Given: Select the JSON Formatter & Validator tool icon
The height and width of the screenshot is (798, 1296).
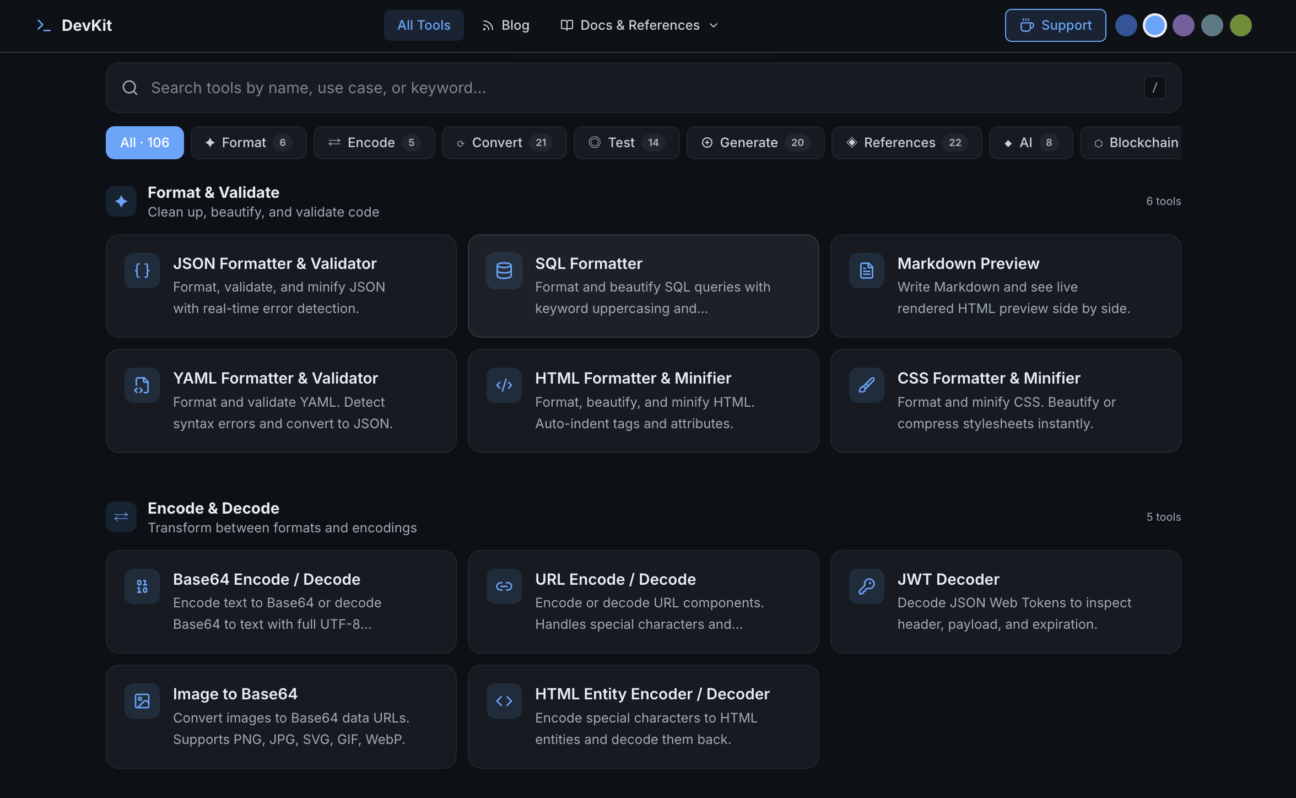Looking at the screenshot, I should click(142, 270).
